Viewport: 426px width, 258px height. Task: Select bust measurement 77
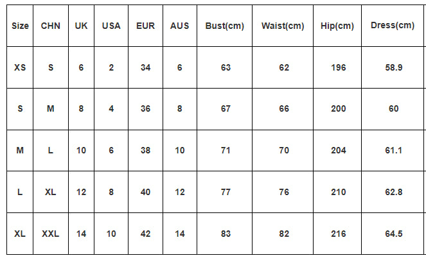coord(225,192)
